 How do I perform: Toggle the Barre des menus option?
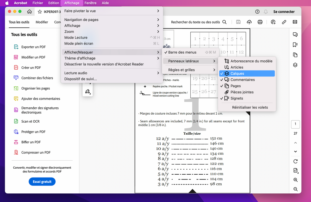[182, 52]
